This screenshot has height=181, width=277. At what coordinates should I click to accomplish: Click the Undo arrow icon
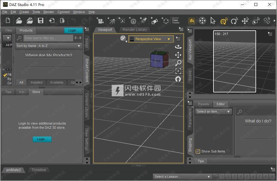coord(73,21)
